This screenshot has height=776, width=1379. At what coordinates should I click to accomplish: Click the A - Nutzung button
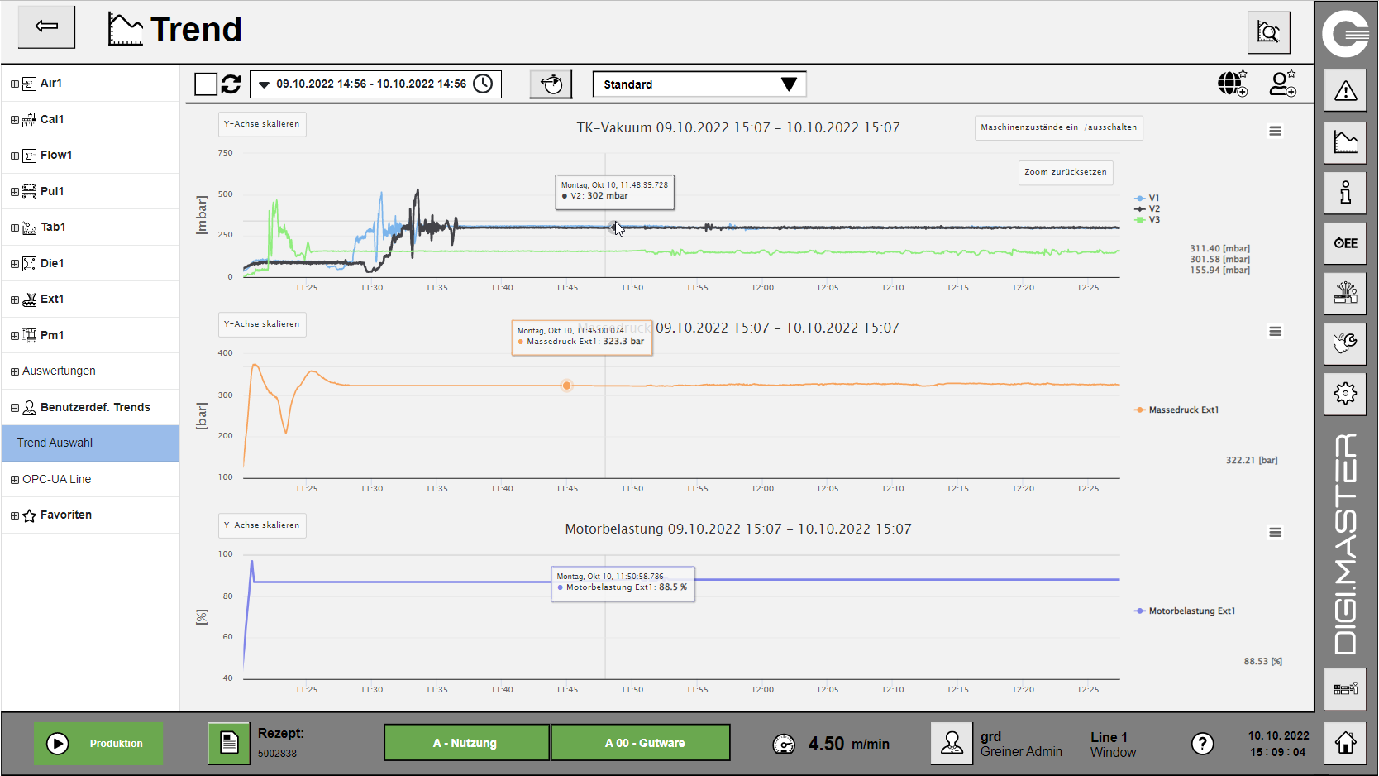pyautogui.click(x=466, y=743)
